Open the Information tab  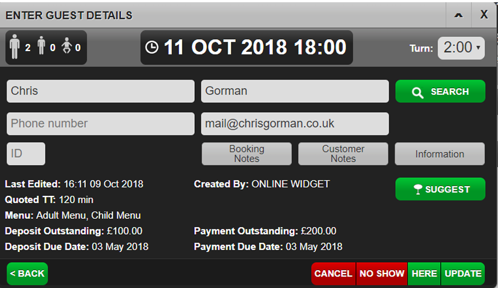click(440, 154)
